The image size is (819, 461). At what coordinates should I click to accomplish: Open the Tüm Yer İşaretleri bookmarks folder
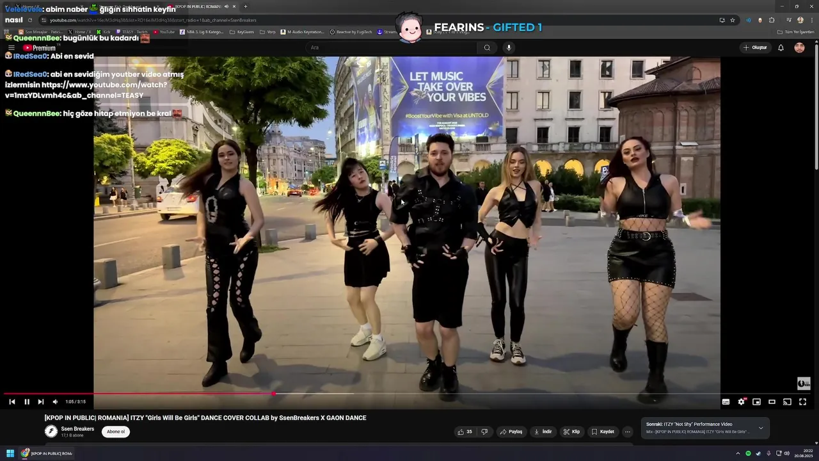pos(795,32)
